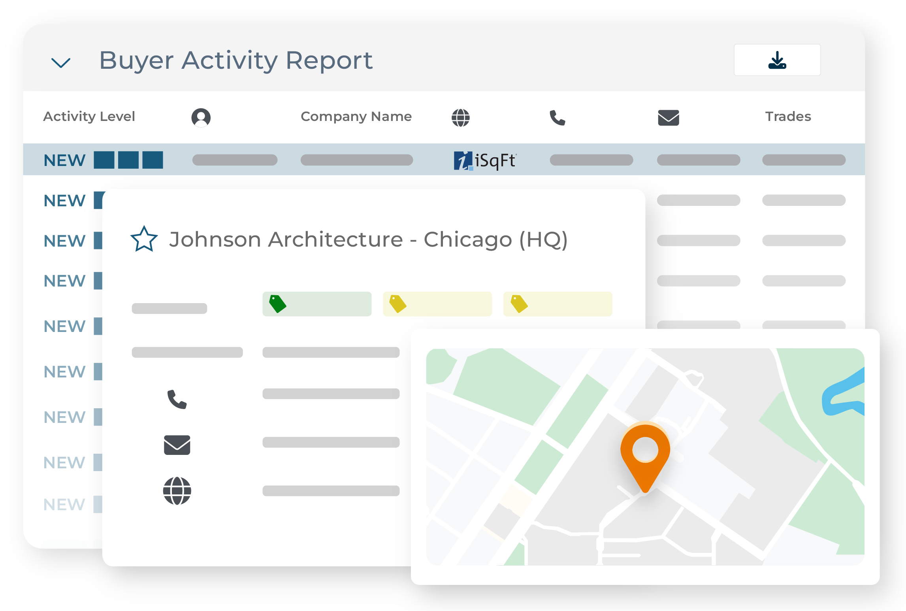Sort by the Trades column
906x611 pixels.
pyautogui.click(x=788, y=116)
